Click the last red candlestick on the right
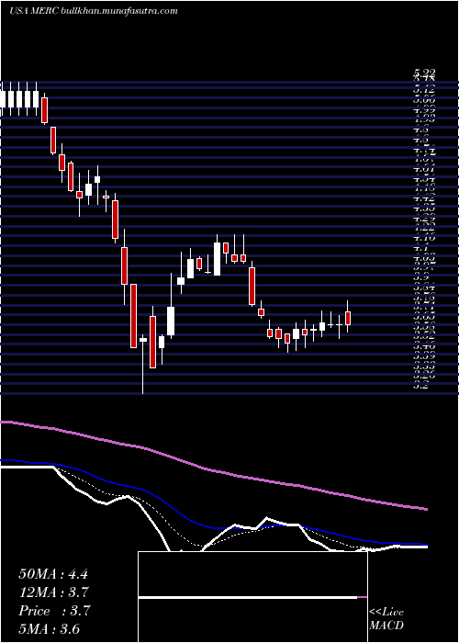The width and height of the screenshot is (459, 643). pyautogui.click(x=348, y=318)
